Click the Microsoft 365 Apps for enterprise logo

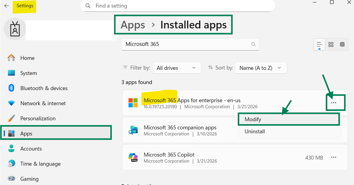133,103
